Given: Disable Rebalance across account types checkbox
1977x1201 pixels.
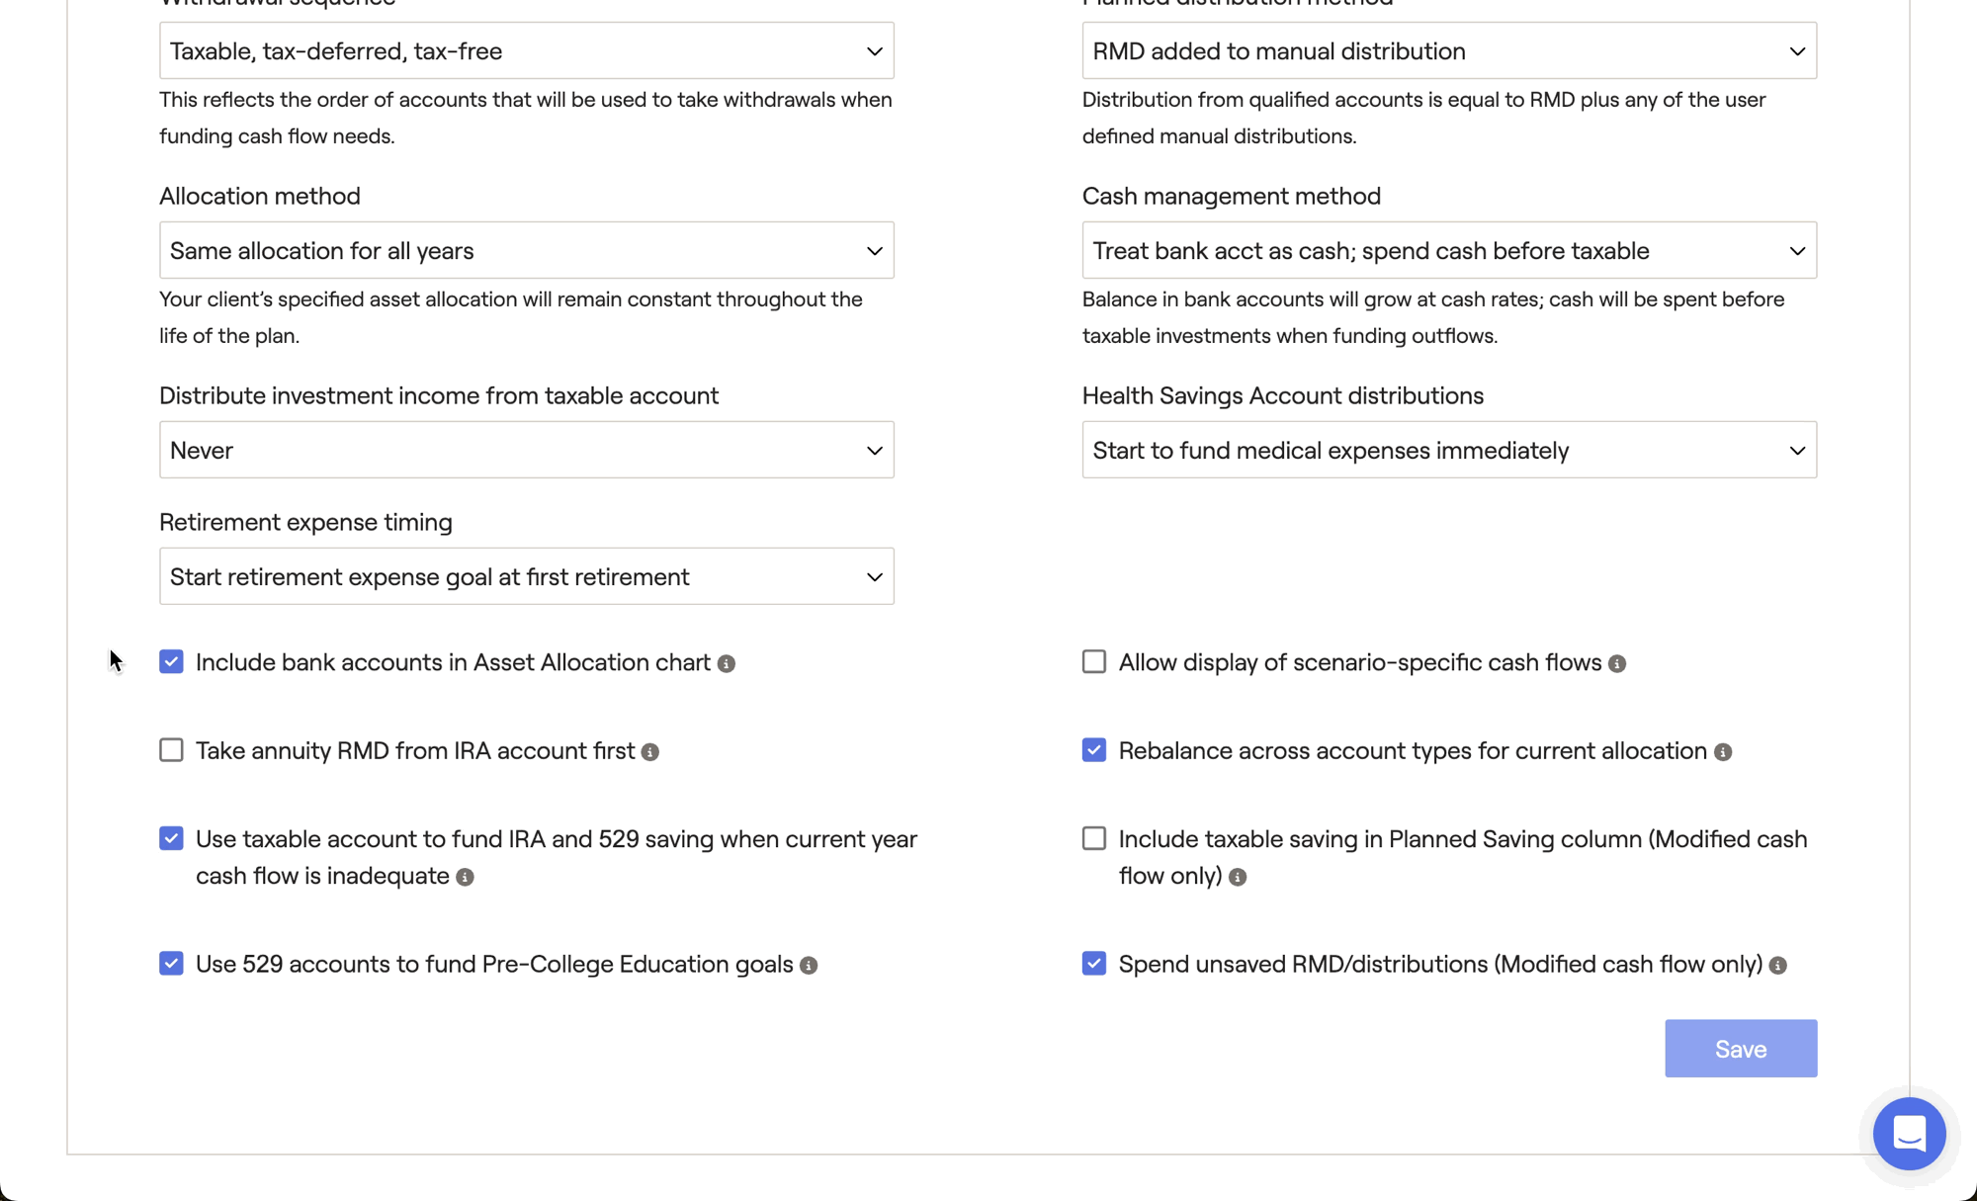Looking at the screenshot, I should coord(1094,750).
